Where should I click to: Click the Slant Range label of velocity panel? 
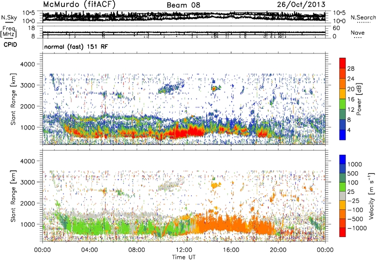pyautogui.click(x=13, y=196)
